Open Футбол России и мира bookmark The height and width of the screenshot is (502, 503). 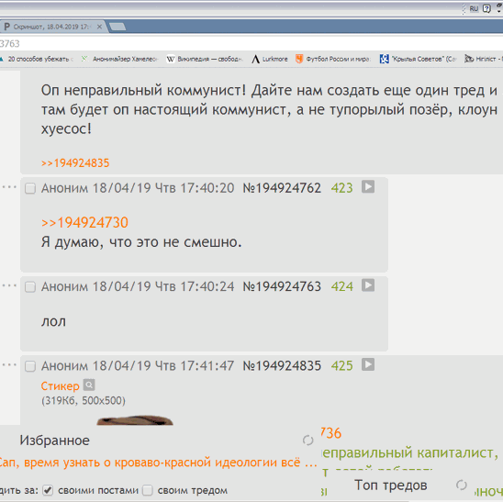click(333, 59)
